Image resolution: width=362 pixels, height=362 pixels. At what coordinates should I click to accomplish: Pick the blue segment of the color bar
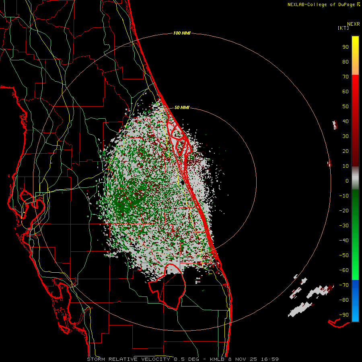[355, 301]
